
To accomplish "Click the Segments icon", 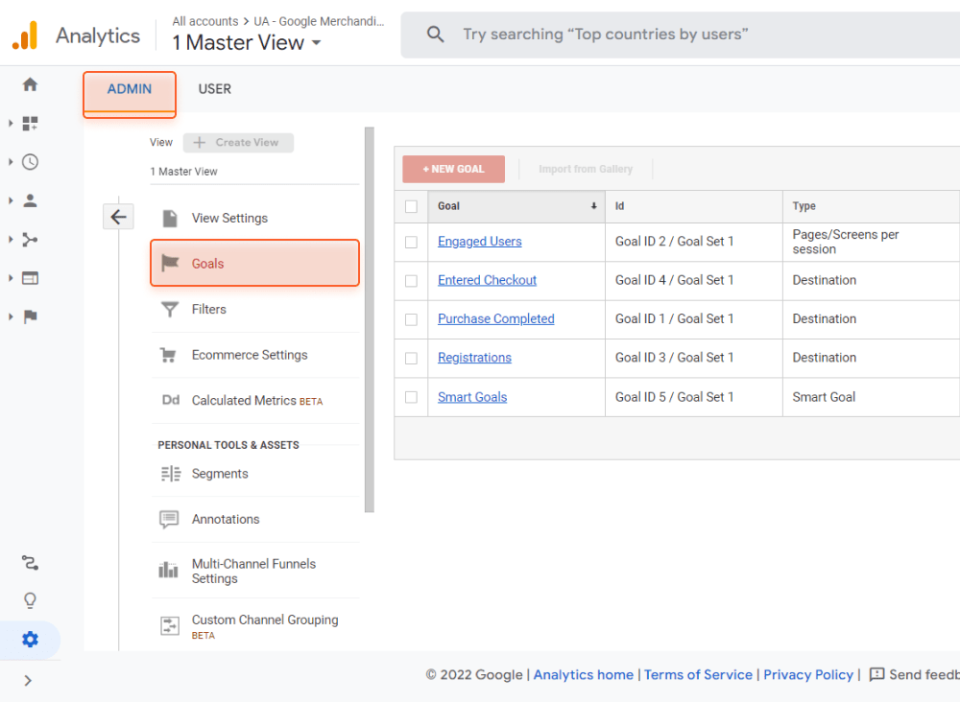I will point(171,474).
